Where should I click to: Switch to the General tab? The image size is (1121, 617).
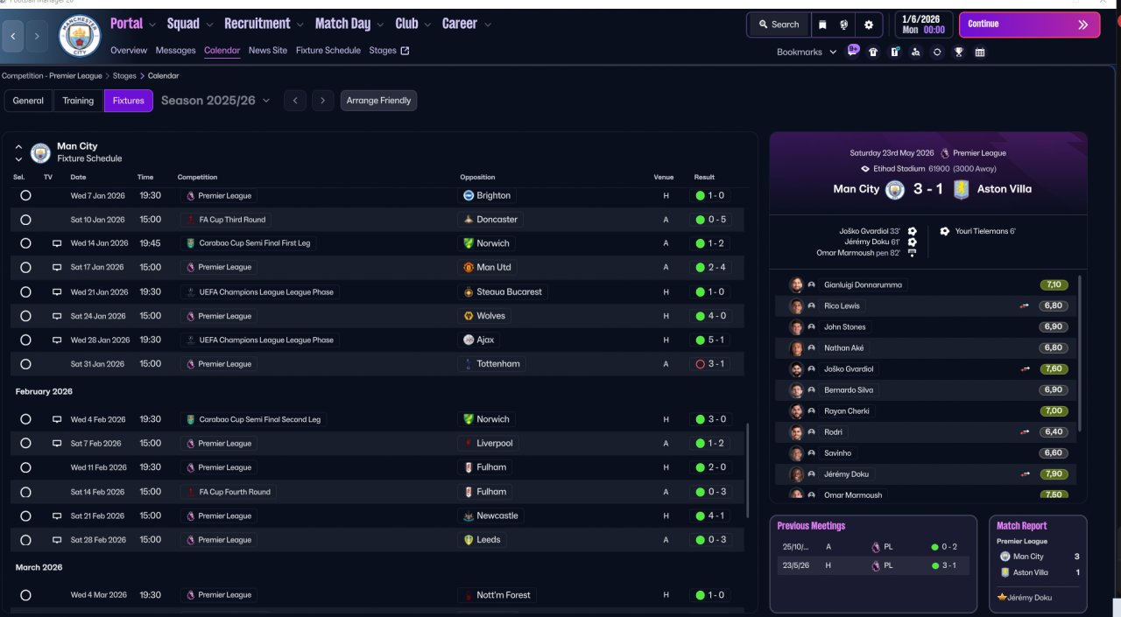click(28, 101)
